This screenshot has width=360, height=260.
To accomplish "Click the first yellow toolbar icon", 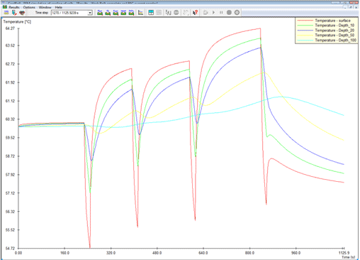I will coord(6,13).
